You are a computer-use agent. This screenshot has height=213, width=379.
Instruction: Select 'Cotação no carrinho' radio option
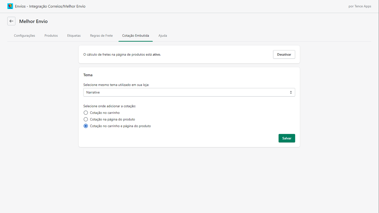coord(86,113)
